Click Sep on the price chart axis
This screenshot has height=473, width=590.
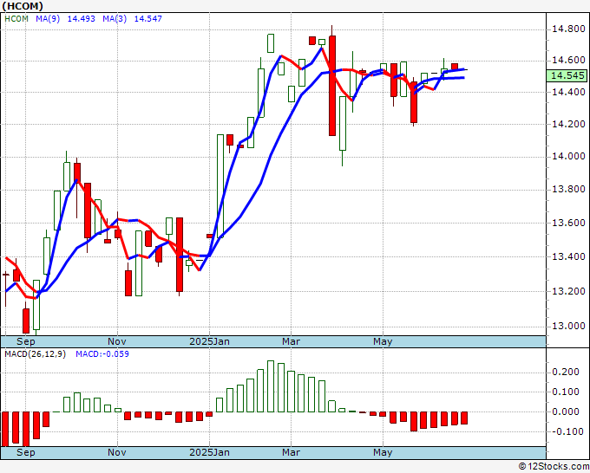[25, 341]
